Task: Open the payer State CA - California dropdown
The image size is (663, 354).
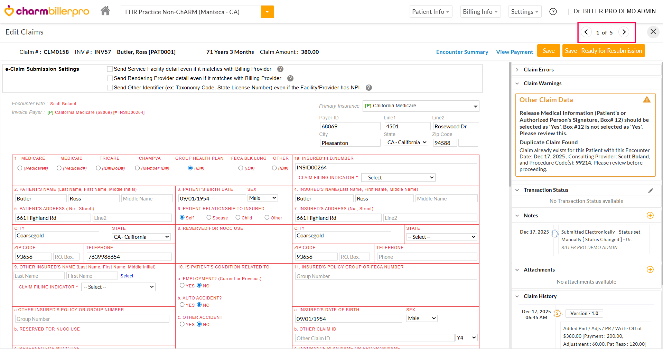Action: coord(407,142)
